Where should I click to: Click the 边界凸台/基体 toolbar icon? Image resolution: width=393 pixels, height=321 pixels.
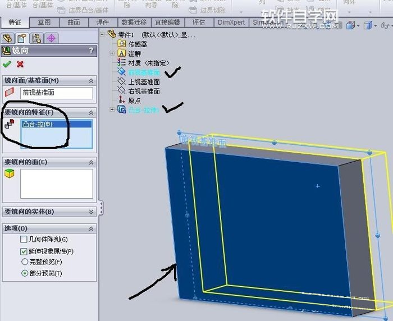61,10
